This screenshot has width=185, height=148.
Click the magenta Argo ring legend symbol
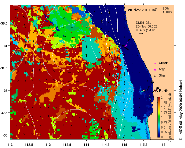tap(155, 70)
